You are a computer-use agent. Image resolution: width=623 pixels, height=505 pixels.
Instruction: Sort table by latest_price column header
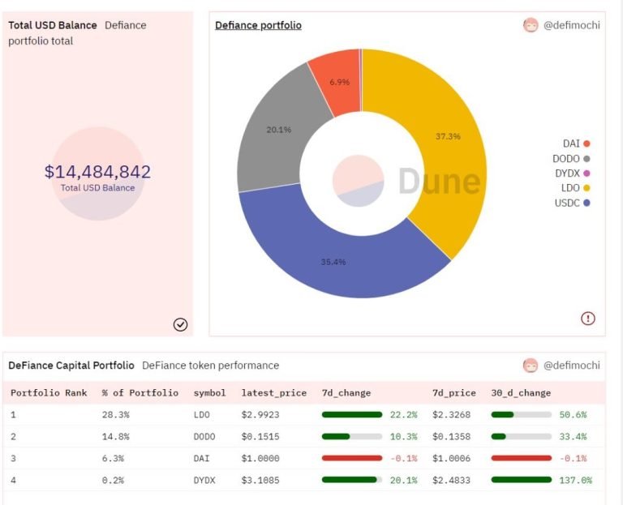273,393
